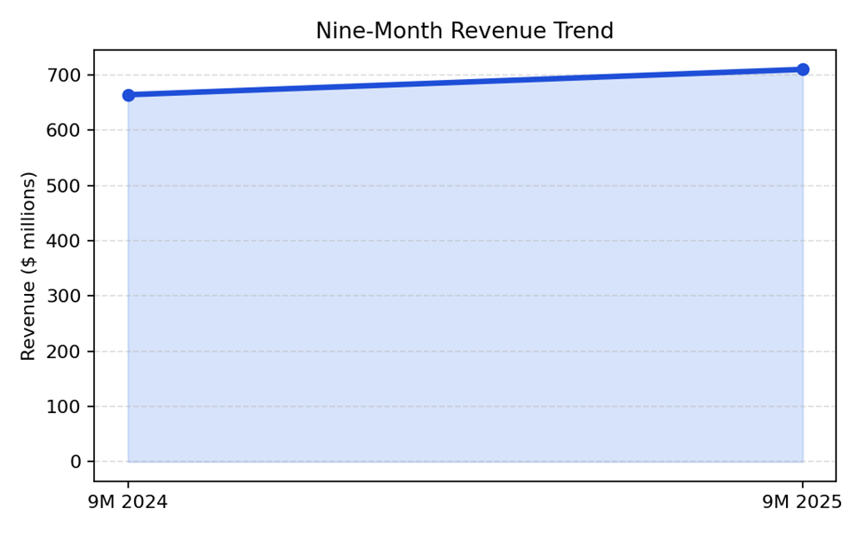Screen dimensions: 866x533
Task: Click the "9M 2024" x-axis tick label
Action: click(x=128, y=504)
